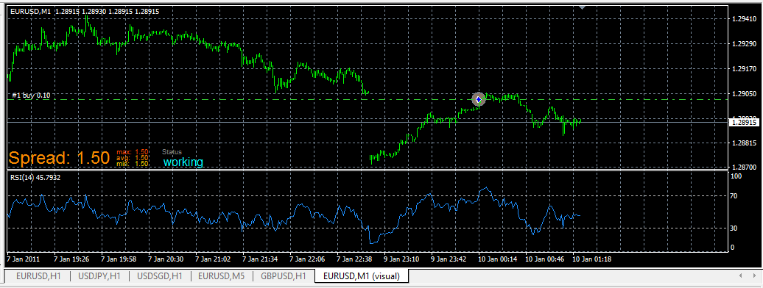Click the '7 Jan 21:02' time label
Screen dimensions: 763x288
pos(213,259)
